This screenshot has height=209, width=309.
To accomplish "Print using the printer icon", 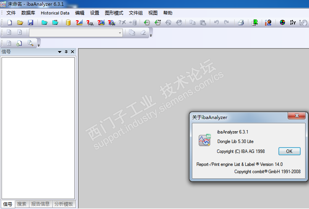I will [241, 23].
